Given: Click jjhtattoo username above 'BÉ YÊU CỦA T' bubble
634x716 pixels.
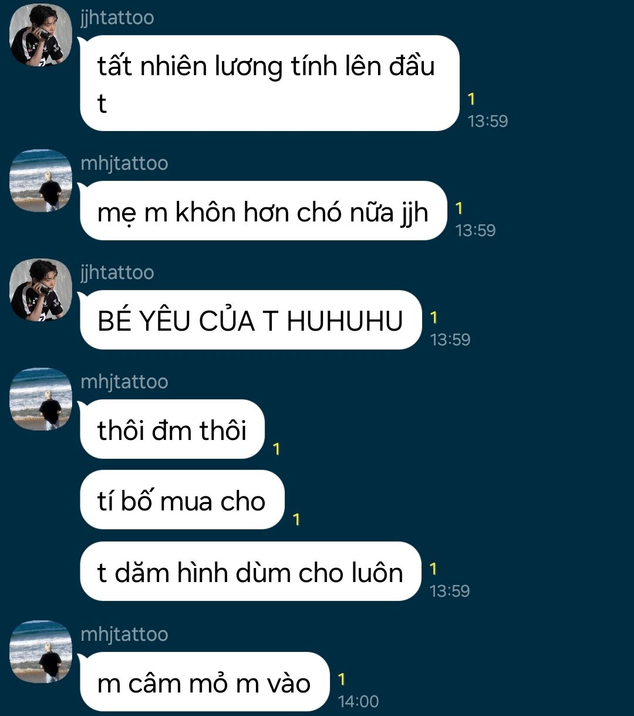Looking at the screenshot, I should click(117, 273).
